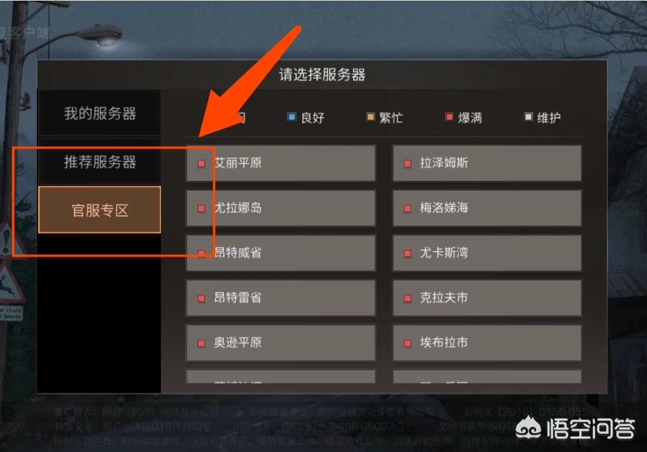Image resolution: width=647 pixels, height=452 pixels.
Task: Click blue 良好 status legend icon
Action: 291,117
